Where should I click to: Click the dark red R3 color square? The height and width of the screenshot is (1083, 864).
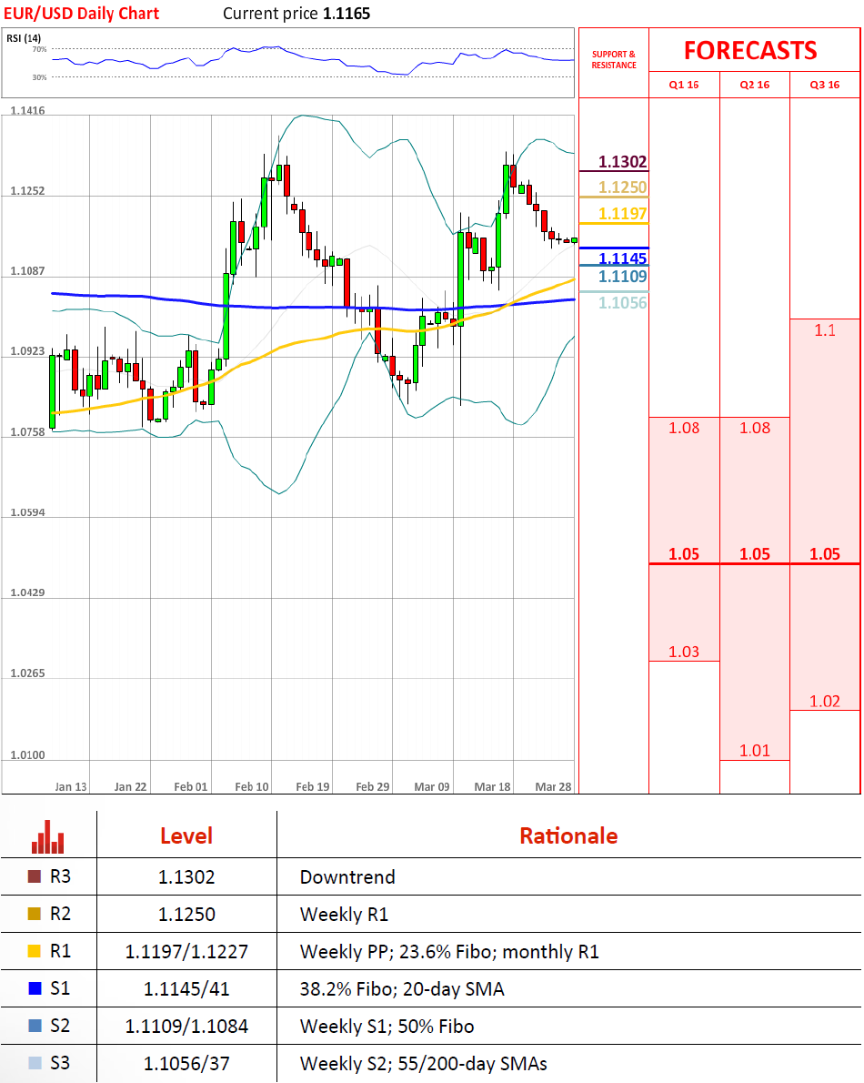35,877
